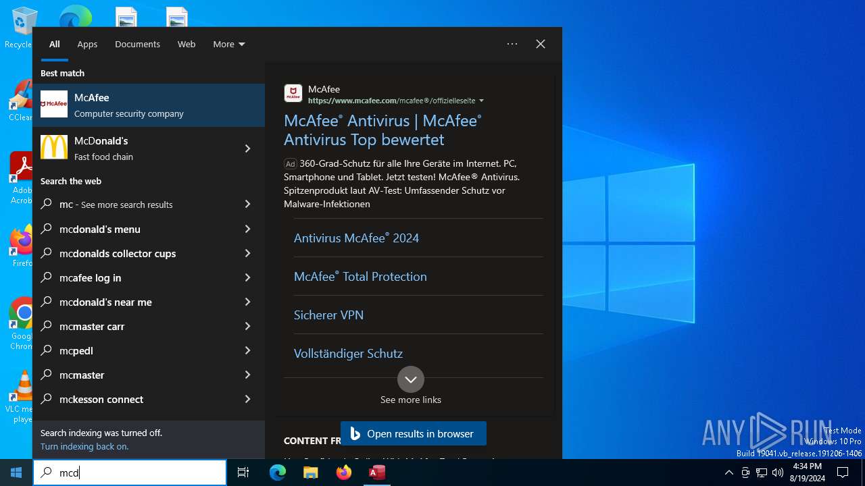Expand the mcmaster suggestion arrow
865x486 pixels.
(247, 375)
